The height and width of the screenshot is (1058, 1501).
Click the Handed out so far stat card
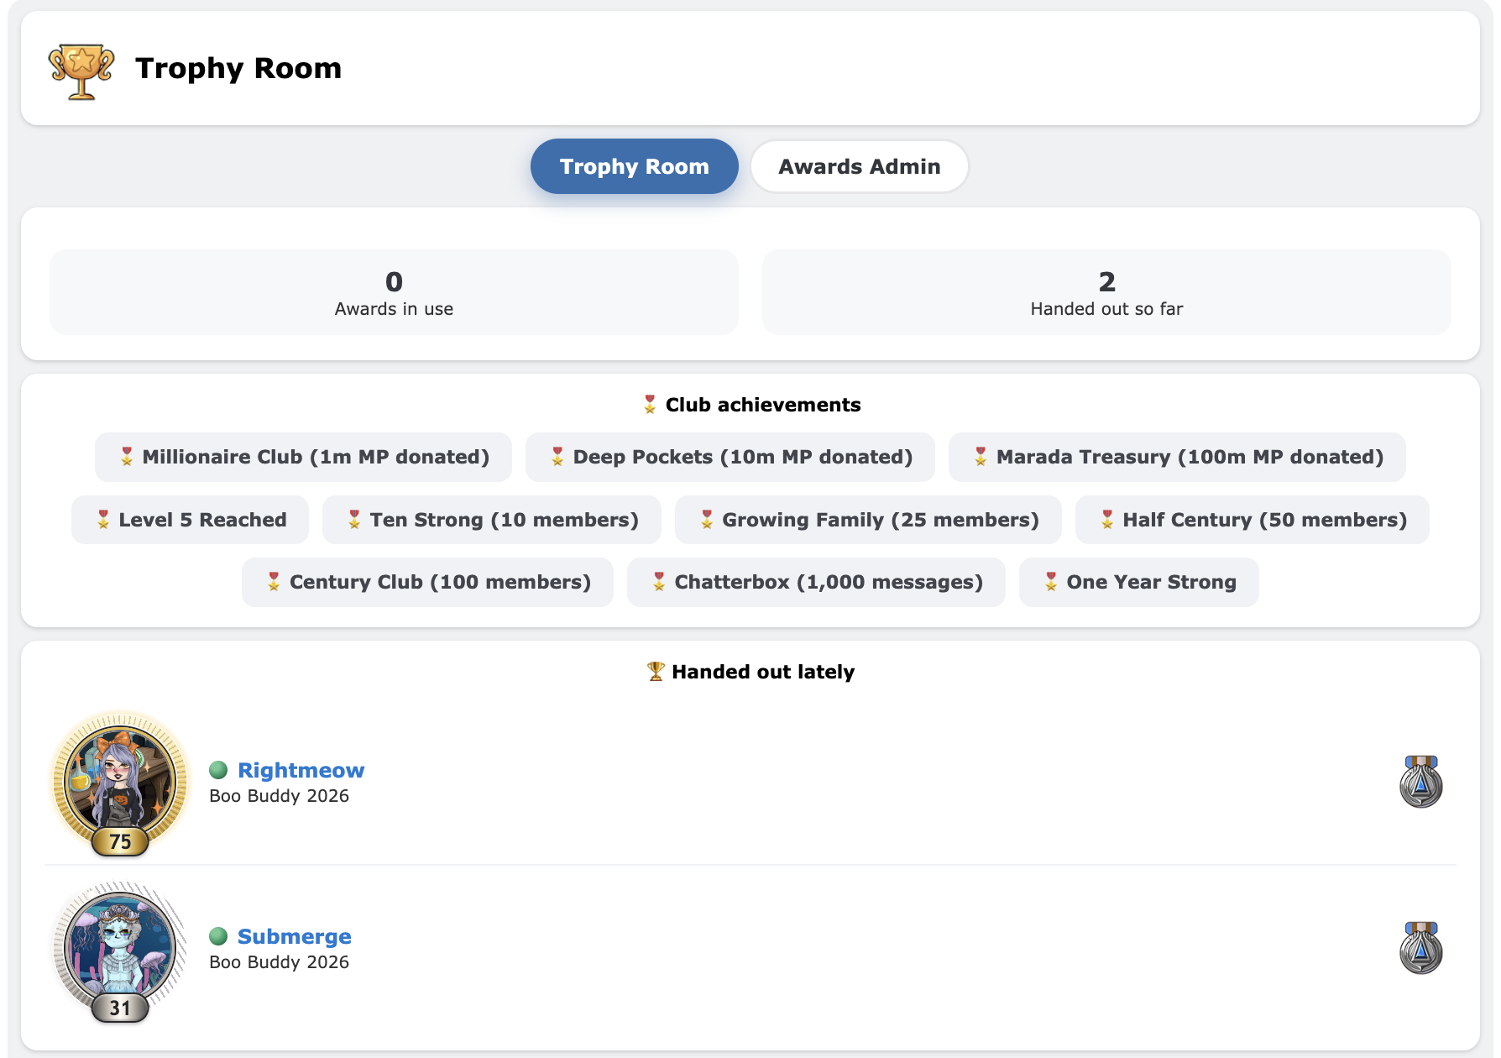(1106, 292)
